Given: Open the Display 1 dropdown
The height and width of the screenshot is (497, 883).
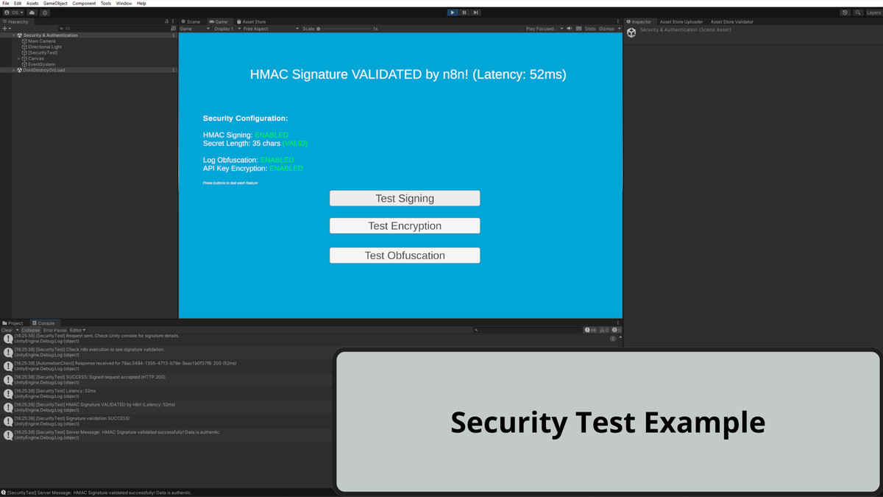Looking at the screenshot, I should click(x=226, y=29).
